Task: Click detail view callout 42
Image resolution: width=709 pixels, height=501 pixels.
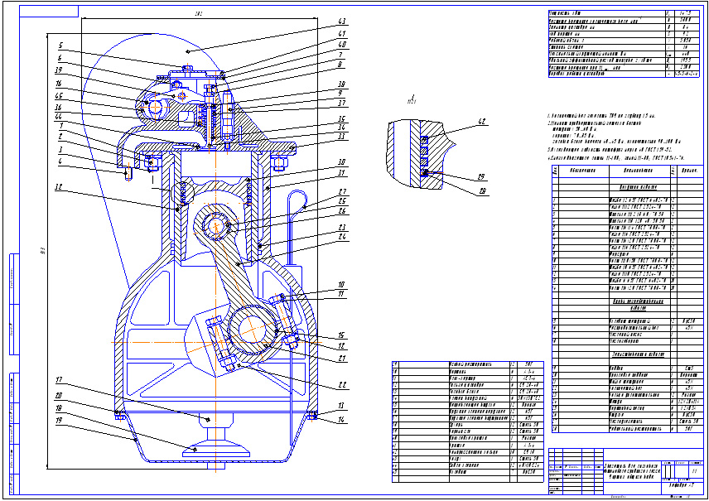Action: [482, 122]
